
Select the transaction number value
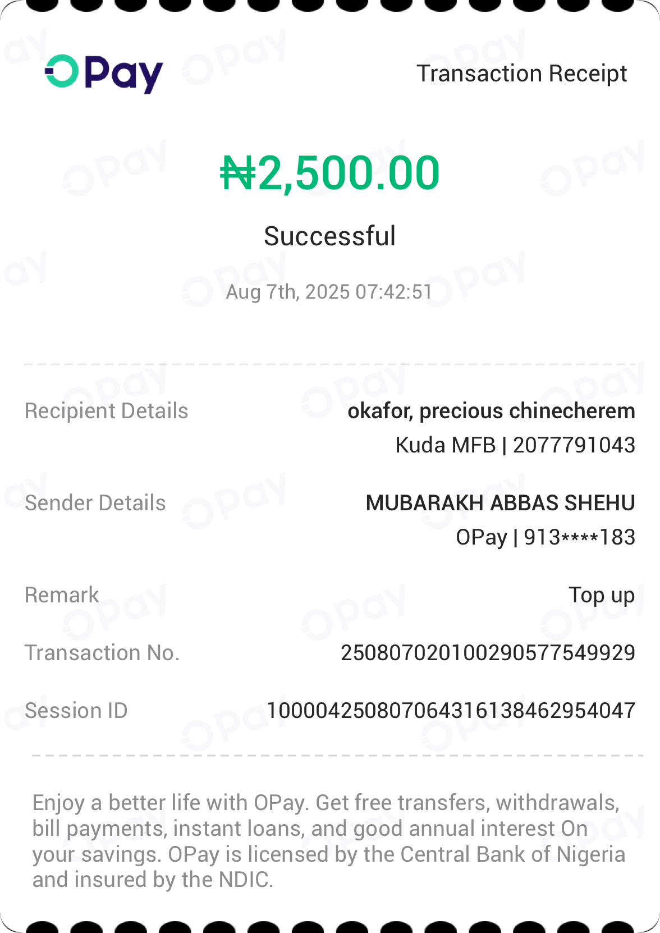coord(488,653)
